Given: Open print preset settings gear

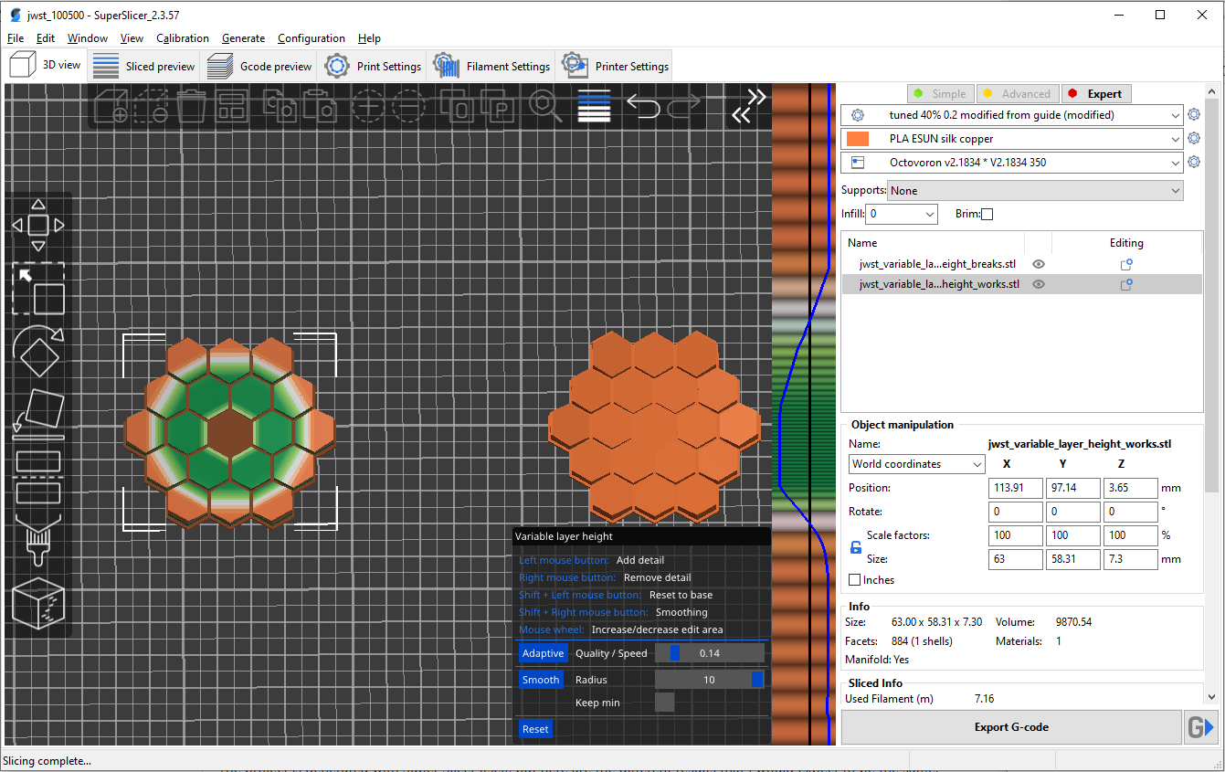Looking at the screenshot, I should 1193,115.
